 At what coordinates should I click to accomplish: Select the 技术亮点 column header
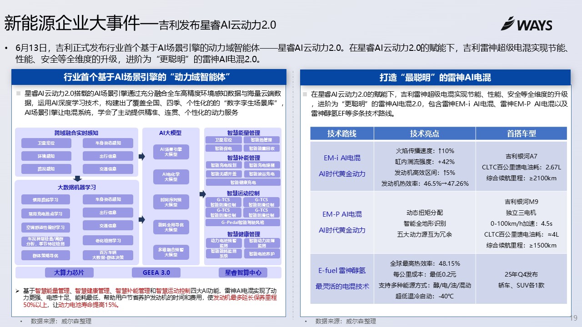pos(425,134)
